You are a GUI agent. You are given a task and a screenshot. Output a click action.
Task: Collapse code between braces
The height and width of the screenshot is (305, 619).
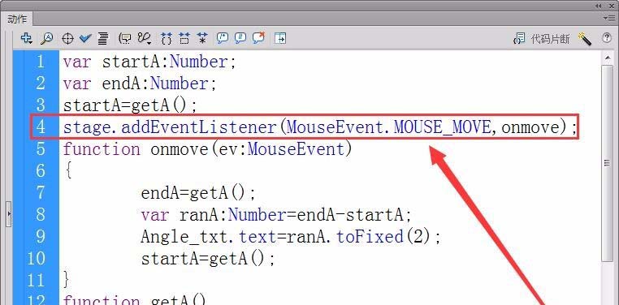[x=167, y=39]
